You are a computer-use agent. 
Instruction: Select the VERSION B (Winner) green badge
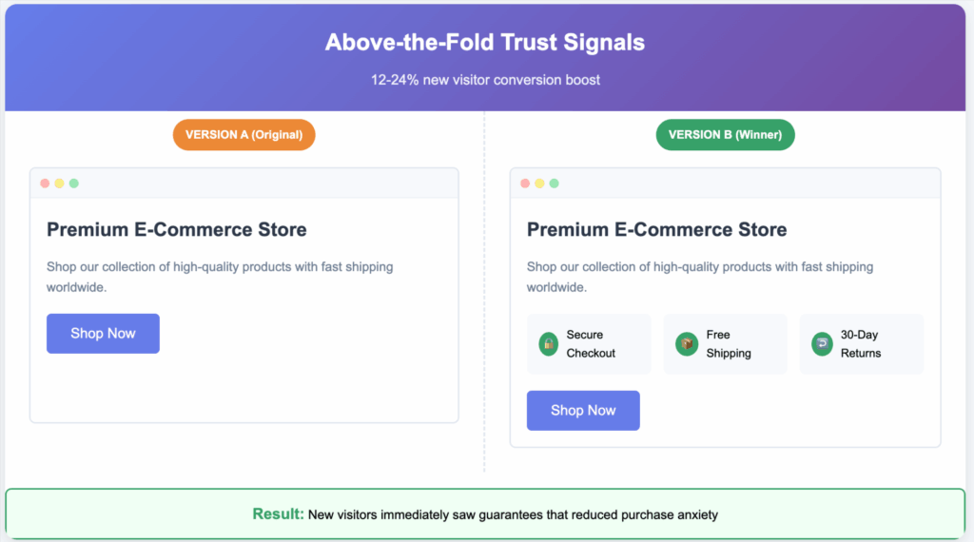click(x=725, y=135)
